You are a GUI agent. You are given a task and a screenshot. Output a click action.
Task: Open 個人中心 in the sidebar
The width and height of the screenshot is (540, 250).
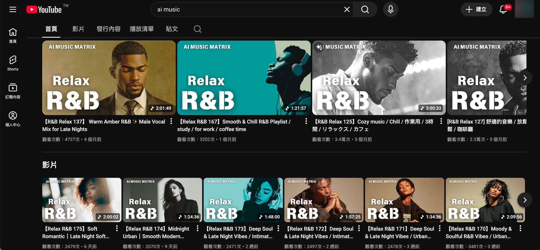click(13, 119)
